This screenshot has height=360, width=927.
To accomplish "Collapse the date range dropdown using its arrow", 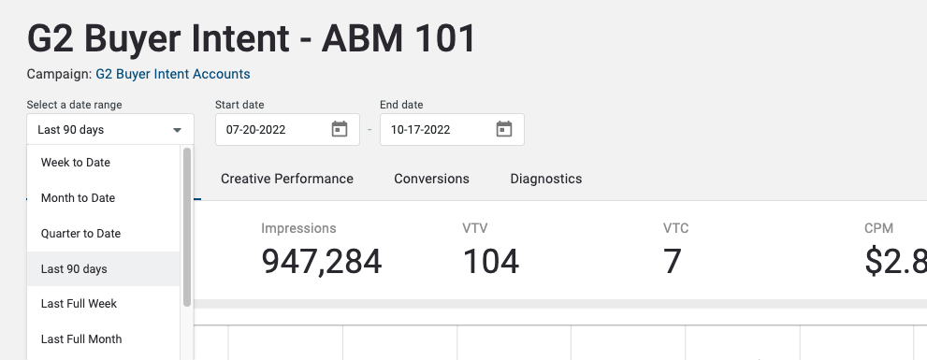I will 177,130.
